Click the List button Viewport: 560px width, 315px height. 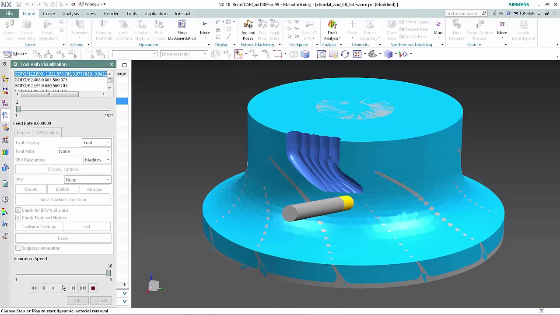(87, 227)
